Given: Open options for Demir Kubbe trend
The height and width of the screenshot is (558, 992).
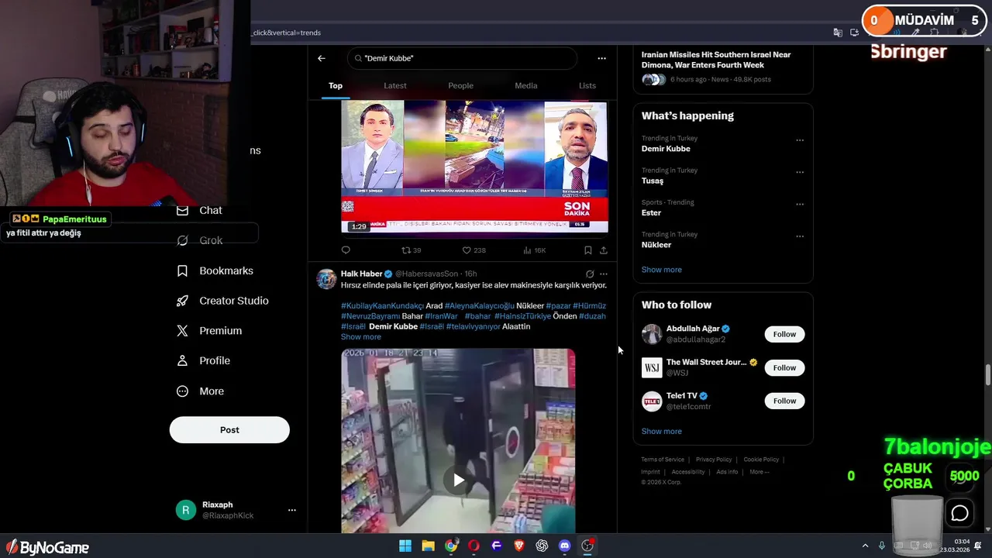Looking at the screenshot, I should coord(800,140).
